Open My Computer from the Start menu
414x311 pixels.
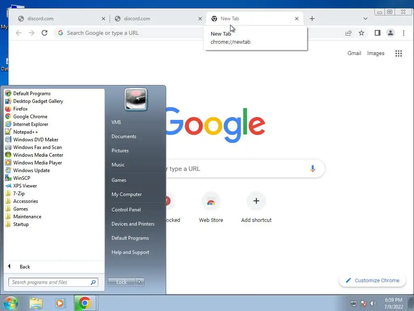(136, 194)
